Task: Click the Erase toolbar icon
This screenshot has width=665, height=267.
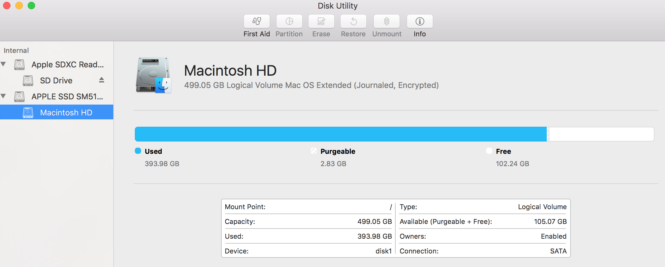Action: pyautogui.click(x=321, y=21)
